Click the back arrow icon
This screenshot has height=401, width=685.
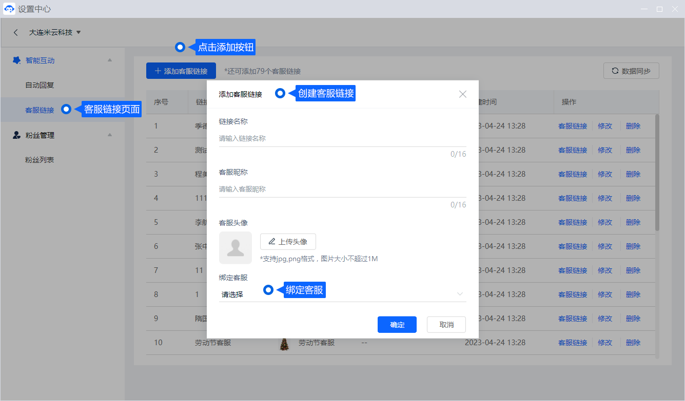pyautogui.click(x=16, y=32)
